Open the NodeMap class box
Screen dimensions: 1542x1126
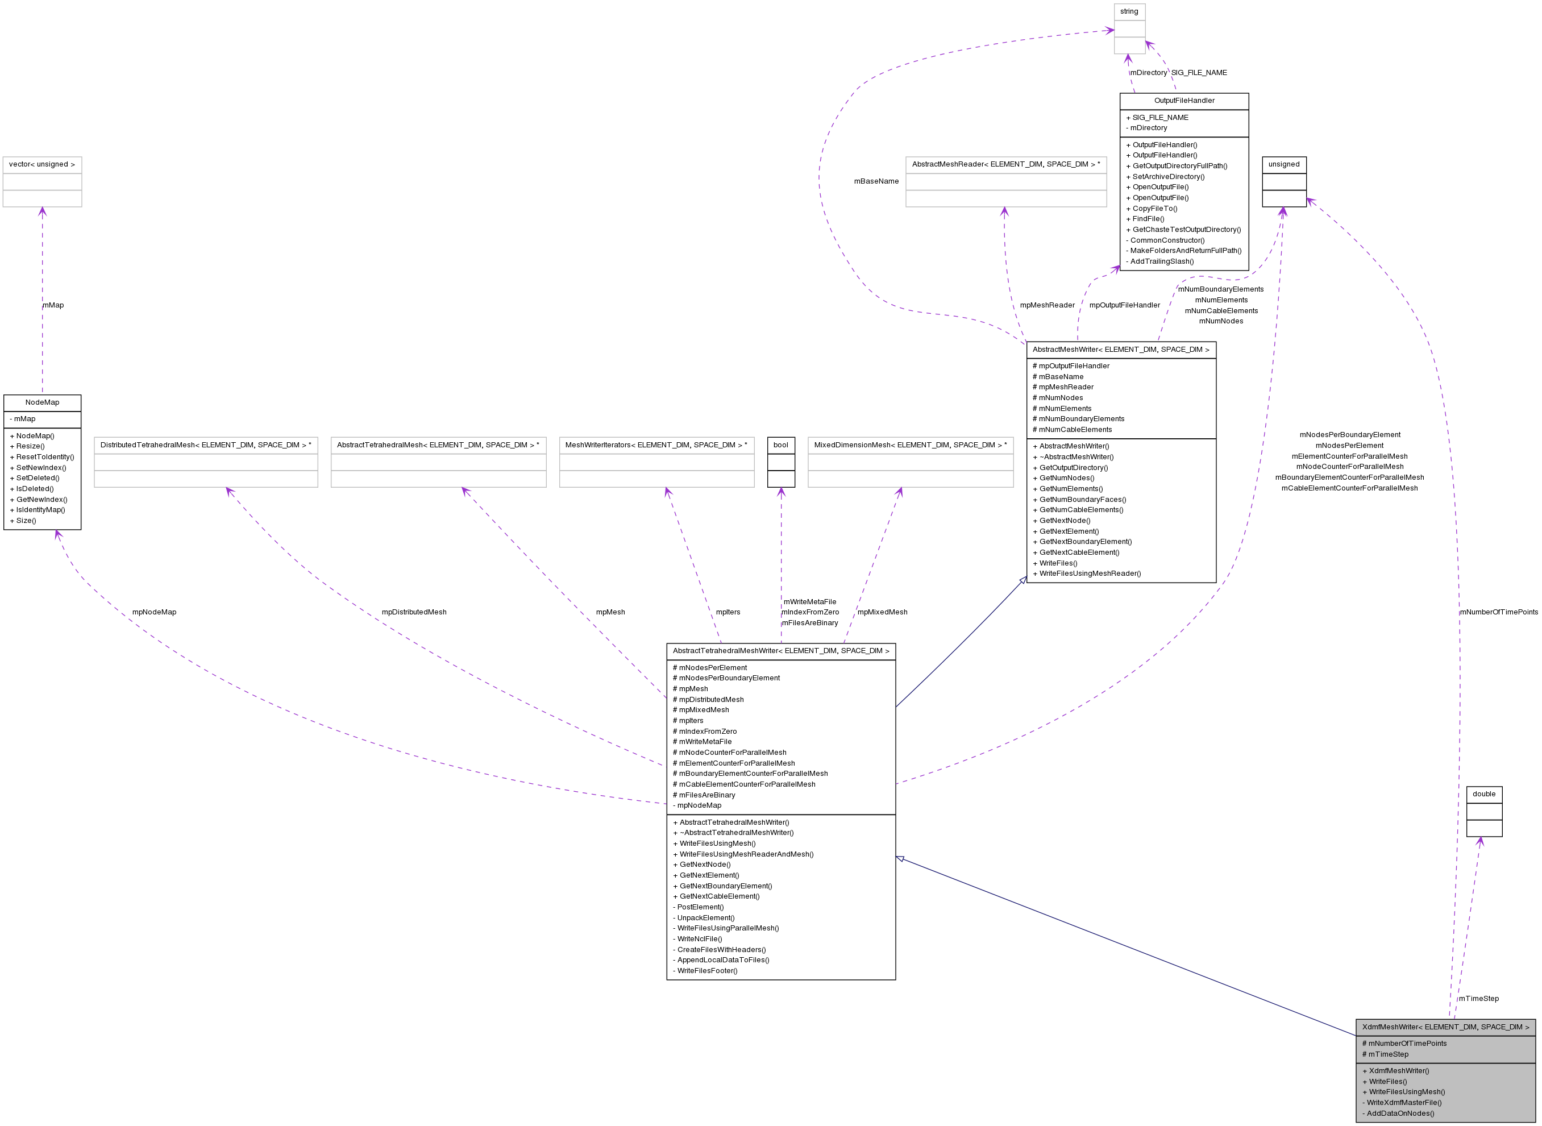(x=42, y=402)
